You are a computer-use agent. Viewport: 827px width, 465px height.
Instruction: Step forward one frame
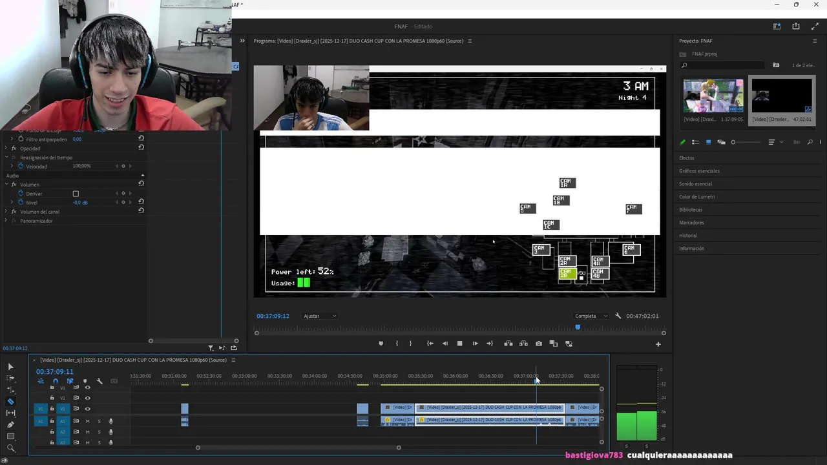475,344
